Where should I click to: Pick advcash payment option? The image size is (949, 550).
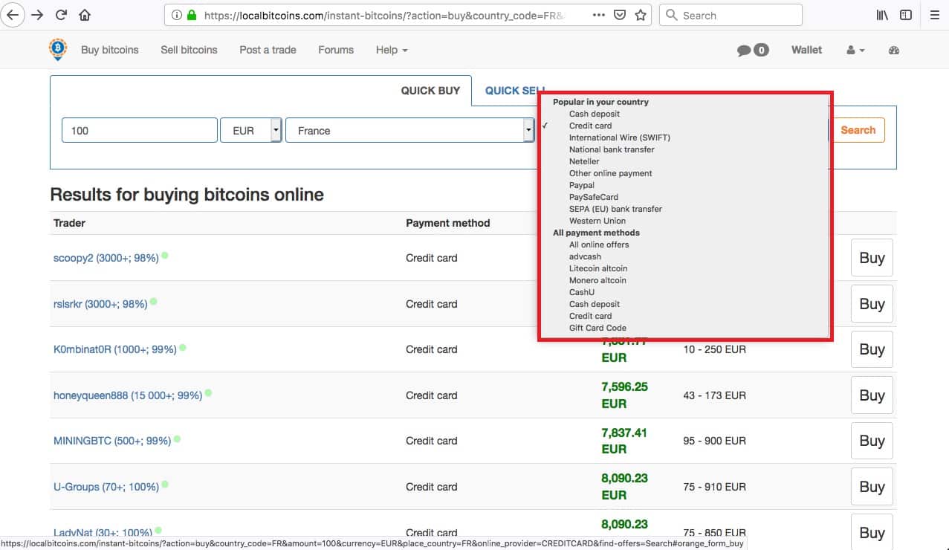click(x=585, y=256)
